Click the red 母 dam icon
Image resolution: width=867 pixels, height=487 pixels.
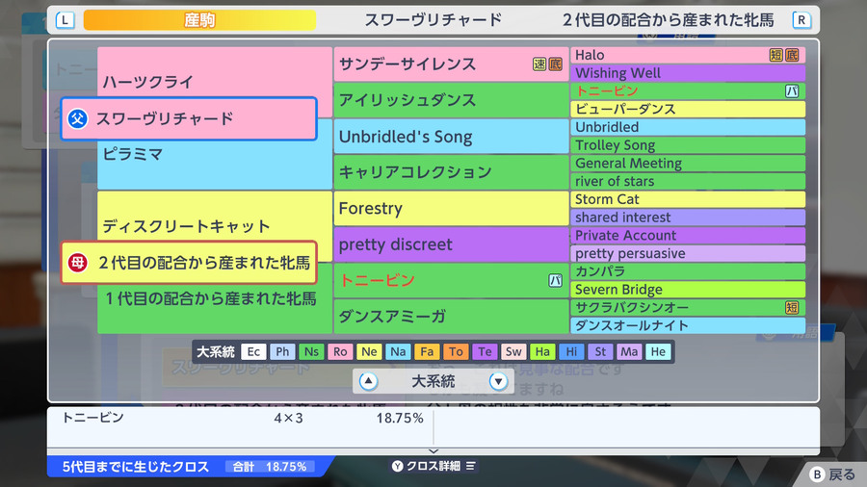pos(77,263)
